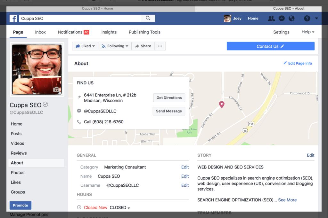The height and width of the screenshot is (218, 328).
Task: Expand the Help dropdown menu
Action: coord(308,32)
